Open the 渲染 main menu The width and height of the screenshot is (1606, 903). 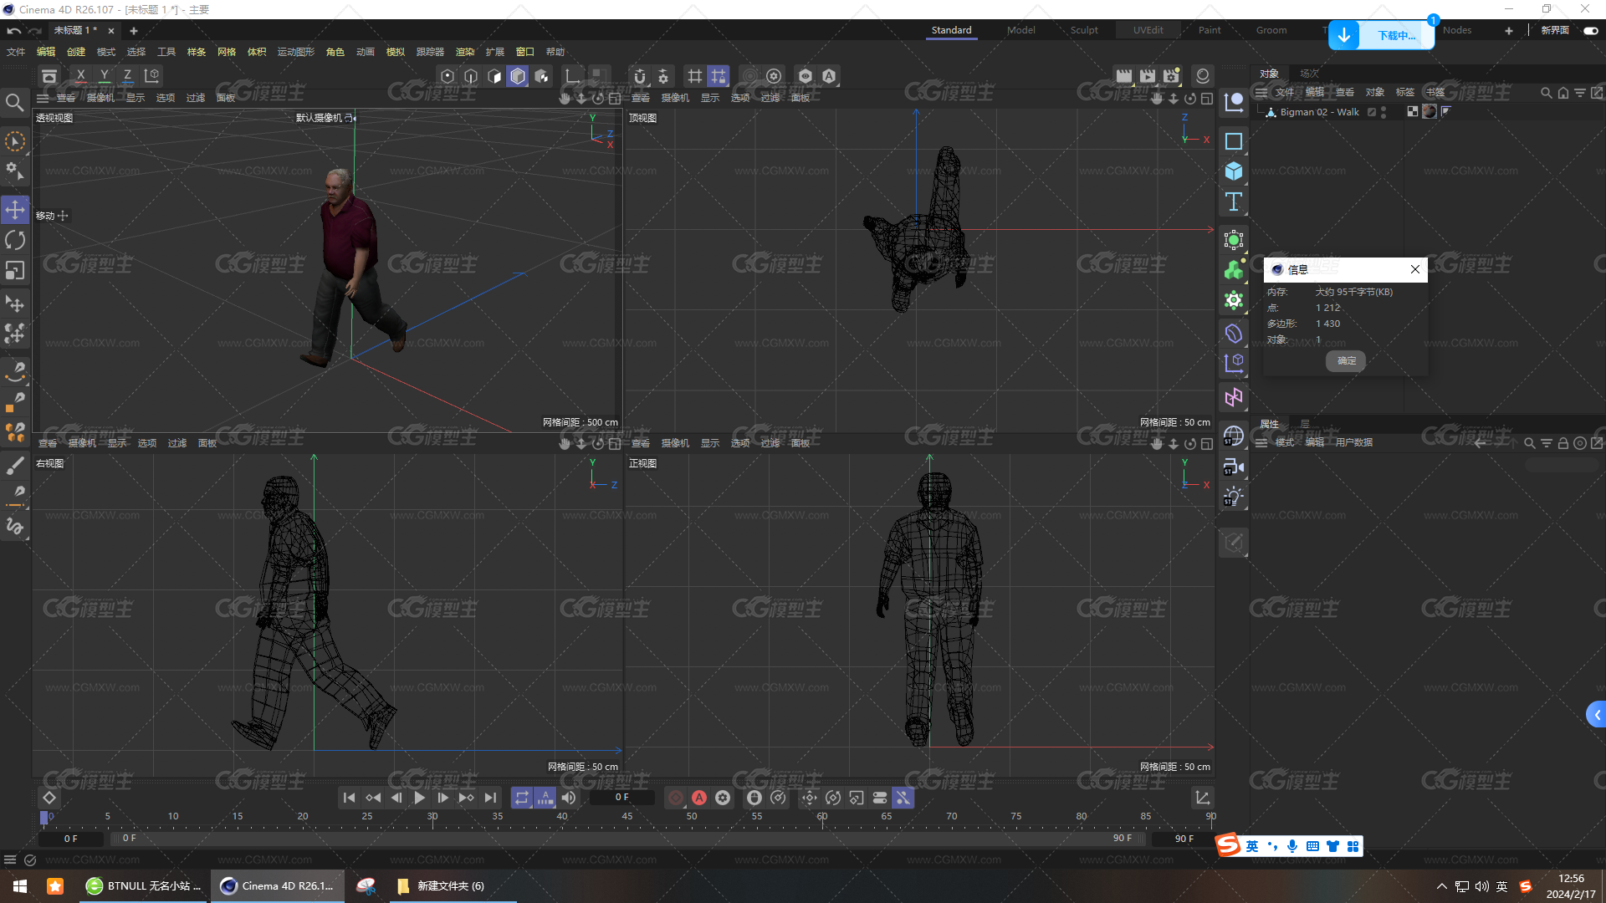(x=464, y=52)
